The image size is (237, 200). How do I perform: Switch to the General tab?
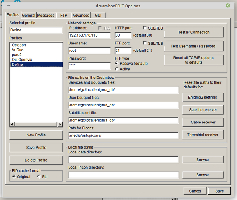(29, 16)
